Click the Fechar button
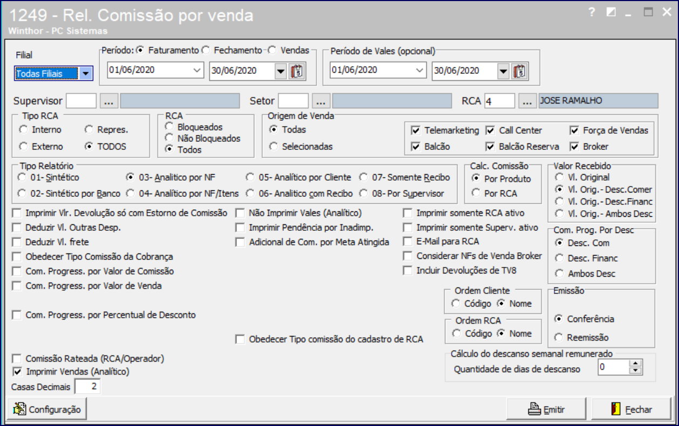The width and height of the screenshot is (679, 426). point(632,409)
